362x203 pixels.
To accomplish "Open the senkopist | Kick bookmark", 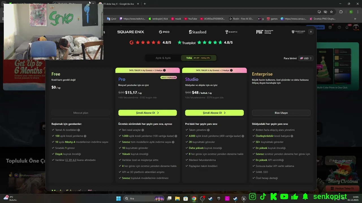I will click(158, 19).
